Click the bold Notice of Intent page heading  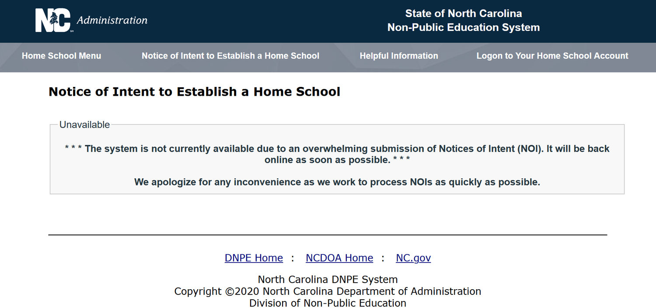pos(194,92)
